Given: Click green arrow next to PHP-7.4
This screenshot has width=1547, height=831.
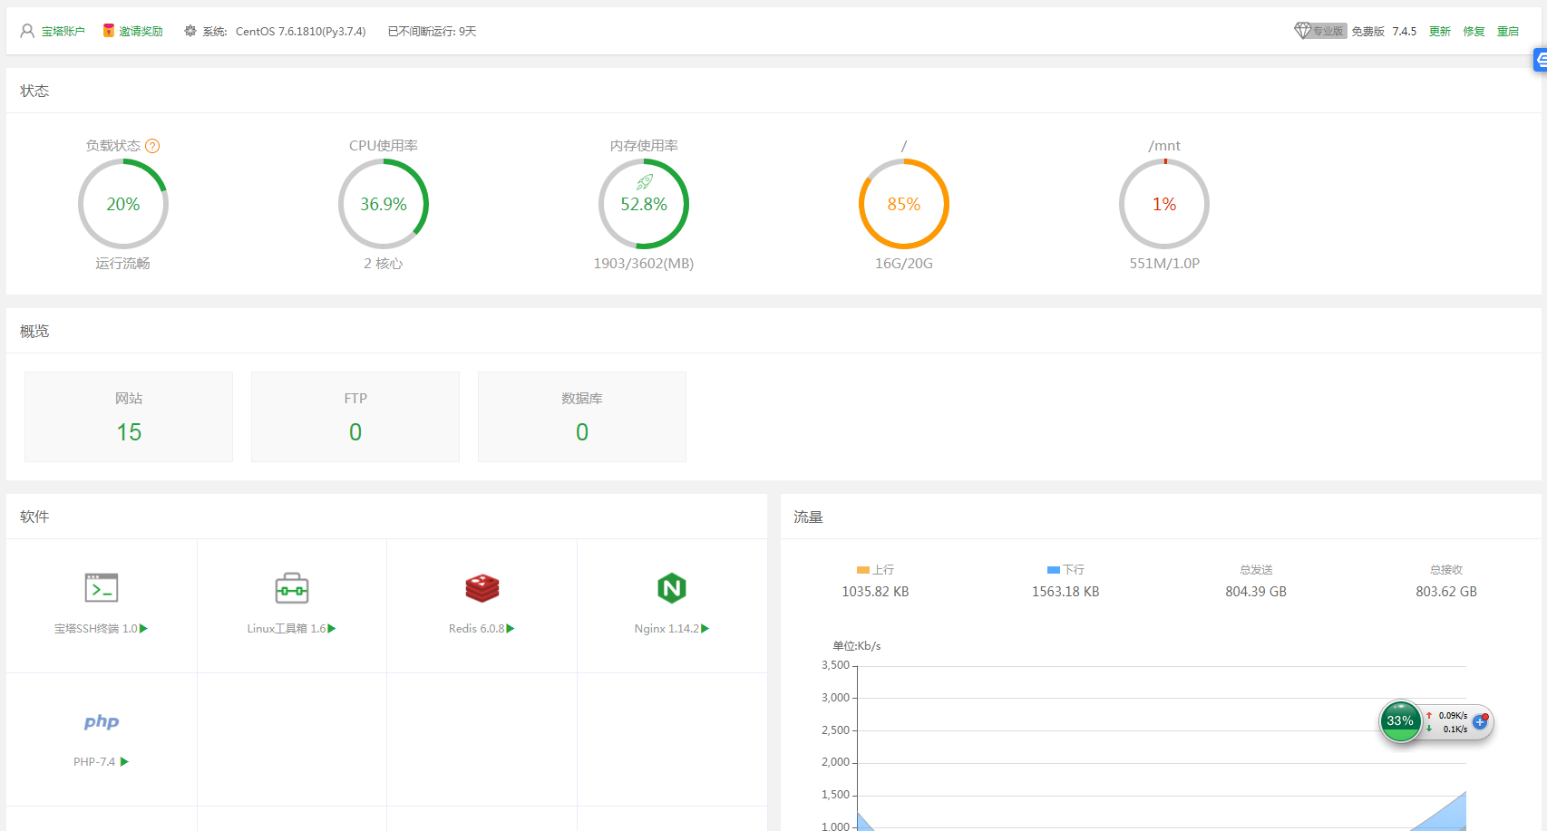Looking at the screenshot, I should [x=124, y=762].
